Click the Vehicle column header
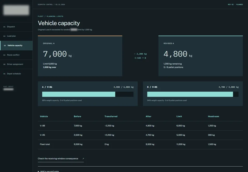Screen dimensions: 248x172 (x=44, y=116)
